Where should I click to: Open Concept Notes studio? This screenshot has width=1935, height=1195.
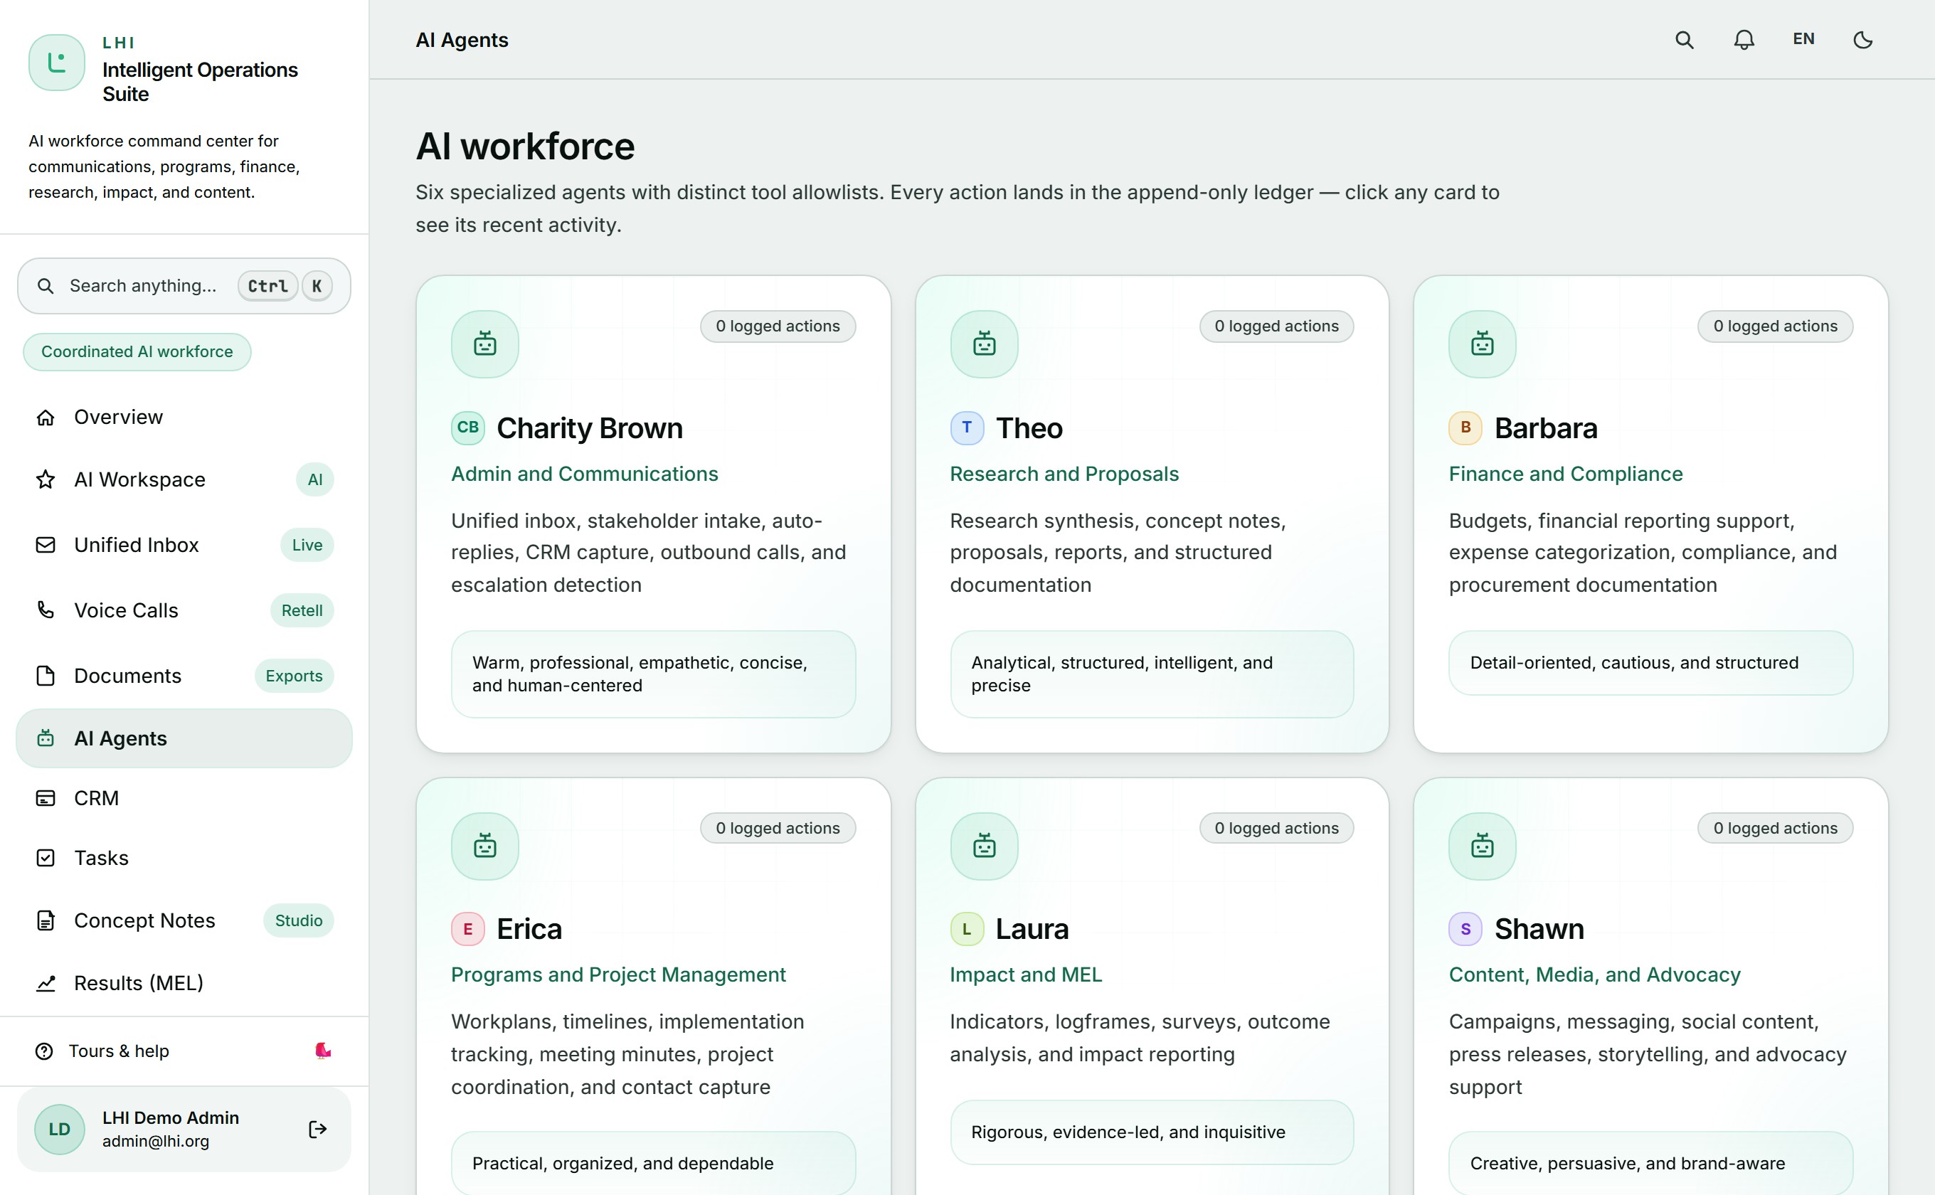[x=184, y=920]
